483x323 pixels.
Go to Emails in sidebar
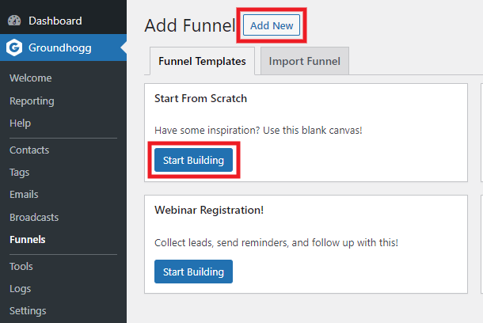point(24,194)
